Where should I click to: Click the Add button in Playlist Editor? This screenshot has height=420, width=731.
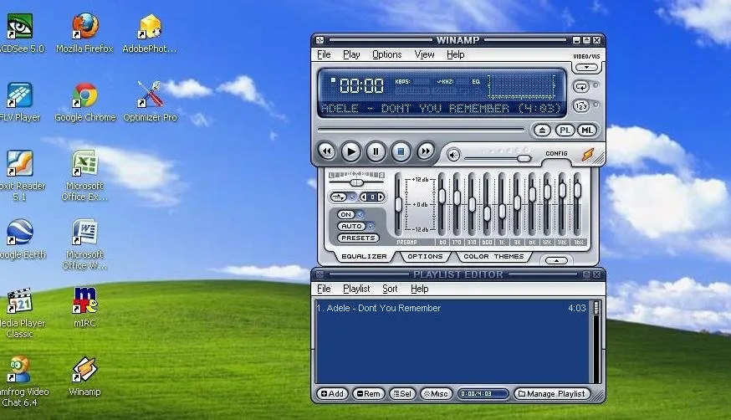(332, 394)
